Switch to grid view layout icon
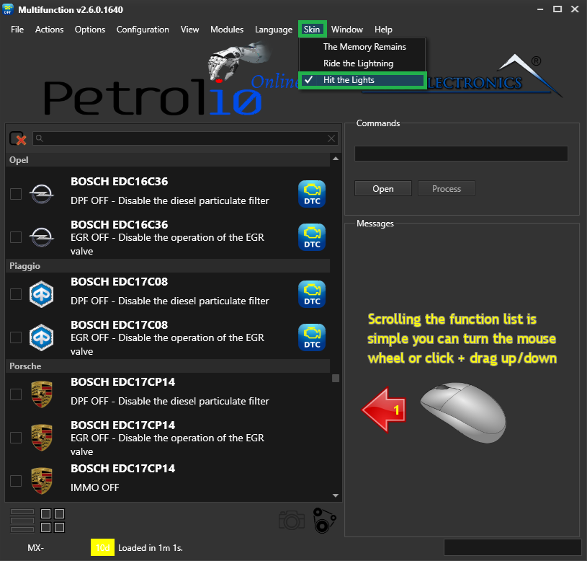 pyautogui.click(x=53, y=520)
